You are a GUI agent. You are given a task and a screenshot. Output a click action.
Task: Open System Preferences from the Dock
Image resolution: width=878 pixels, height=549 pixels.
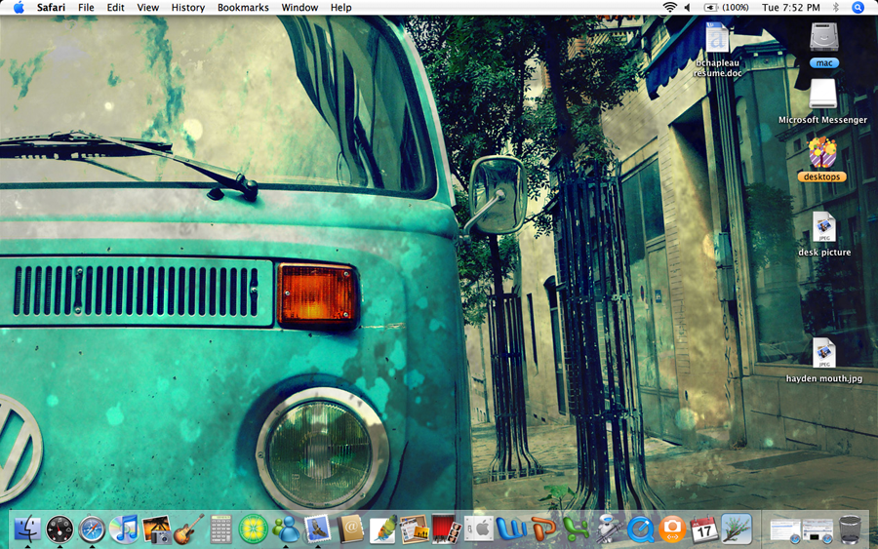tap(479, 529)
